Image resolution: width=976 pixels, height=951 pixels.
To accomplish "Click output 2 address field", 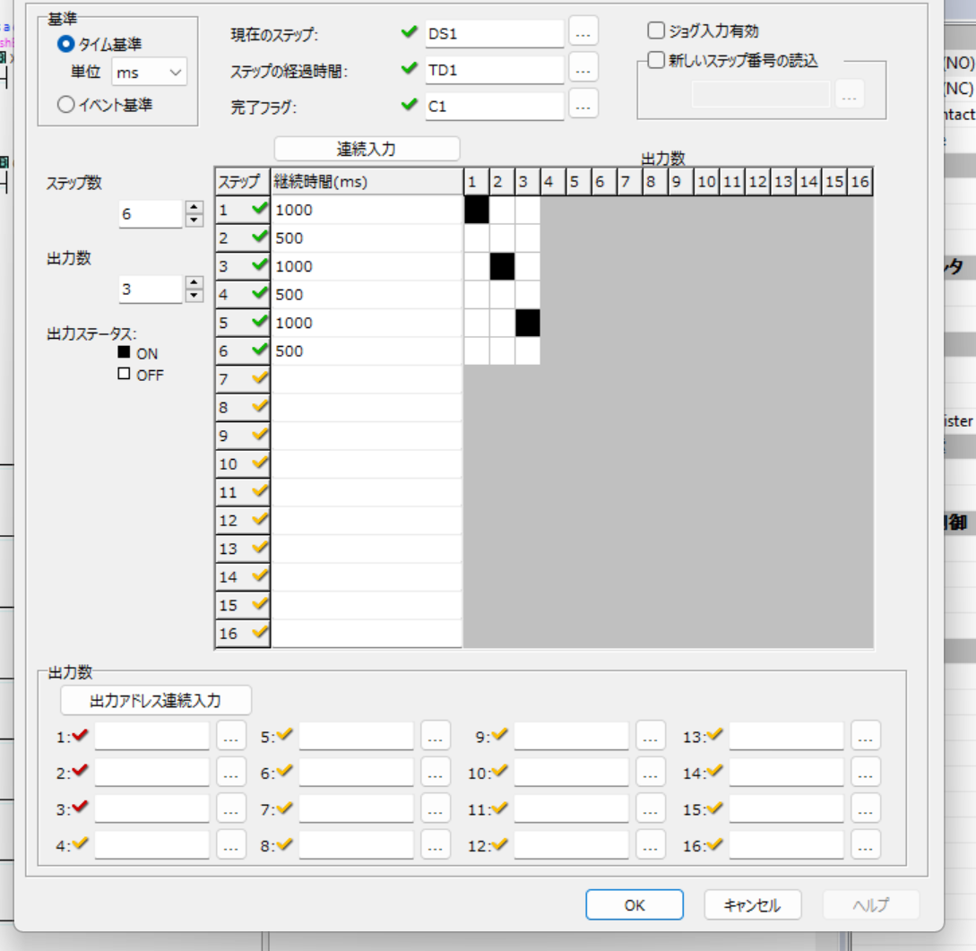I will 151,773.
